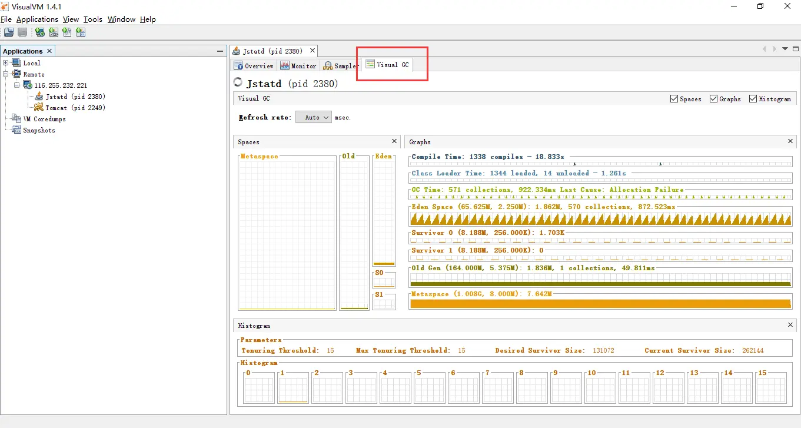Click the Survivor 0 graph strip
This screenshot has width=801, height=428.
[600, 240]
